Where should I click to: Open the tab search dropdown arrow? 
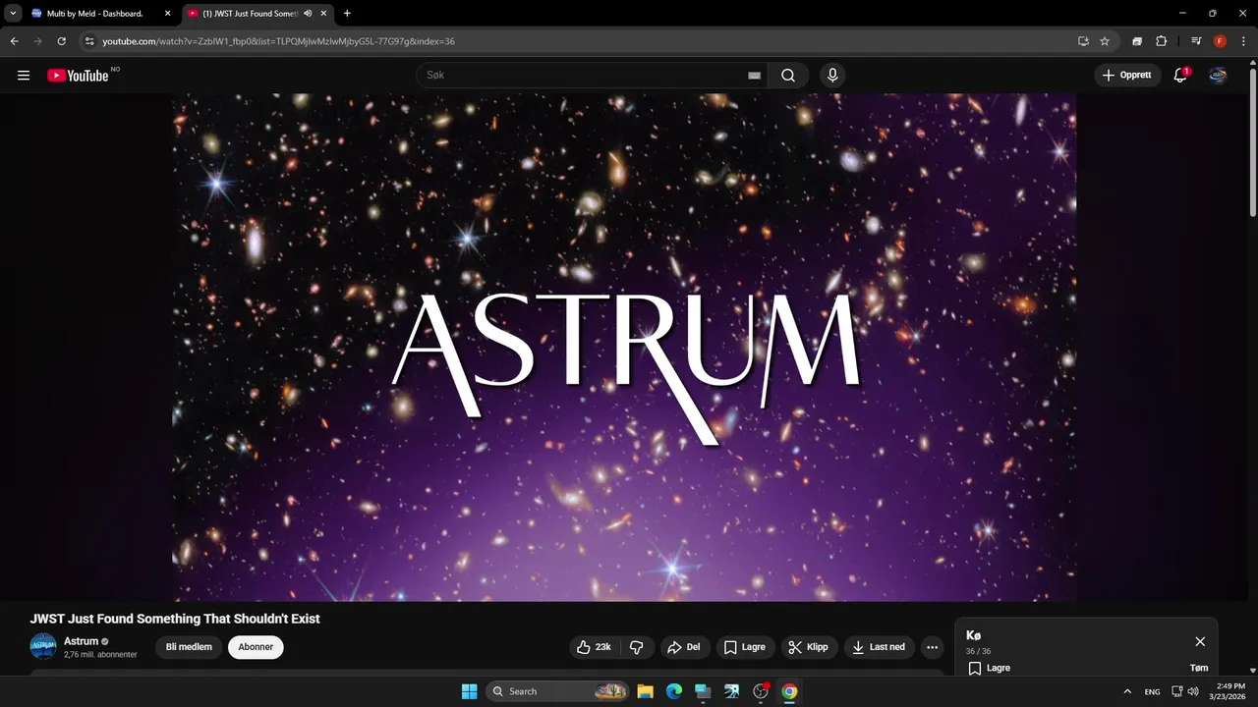click(x=13, y=14)
